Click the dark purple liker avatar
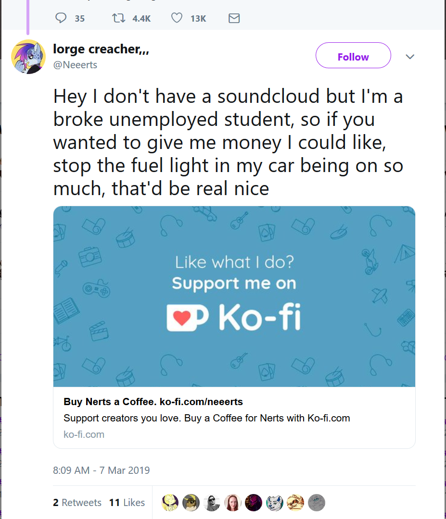This screenshot has height=519, width=446. (x=254, y=503)
